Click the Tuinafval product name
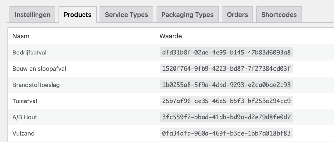Screen dimensions: 334x142 click(x=25, y=101)
